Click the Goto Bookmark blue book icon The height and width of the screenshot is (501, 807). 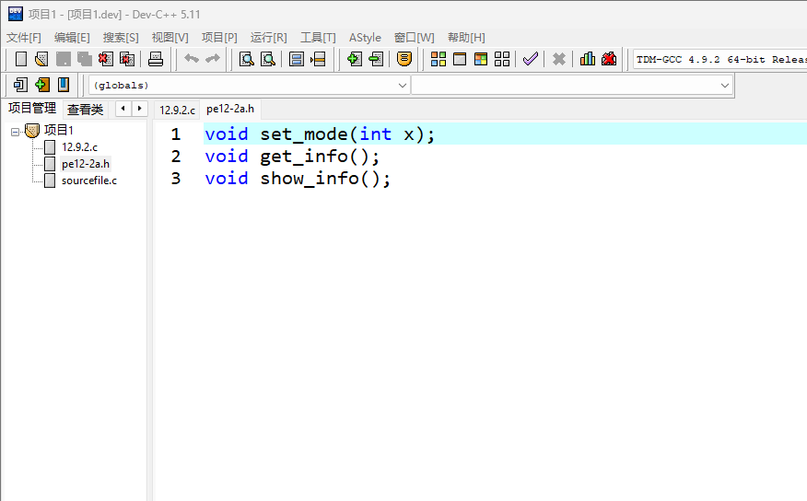[64, 85]
